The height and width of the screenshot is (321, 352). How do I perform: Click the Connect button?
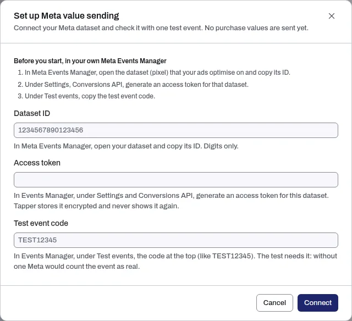point(318,303)
